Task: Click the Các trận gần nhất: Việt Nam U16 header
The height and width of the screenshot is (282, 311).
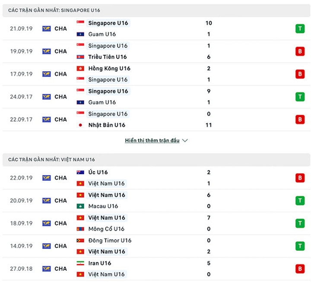Action: coord(52,160)
